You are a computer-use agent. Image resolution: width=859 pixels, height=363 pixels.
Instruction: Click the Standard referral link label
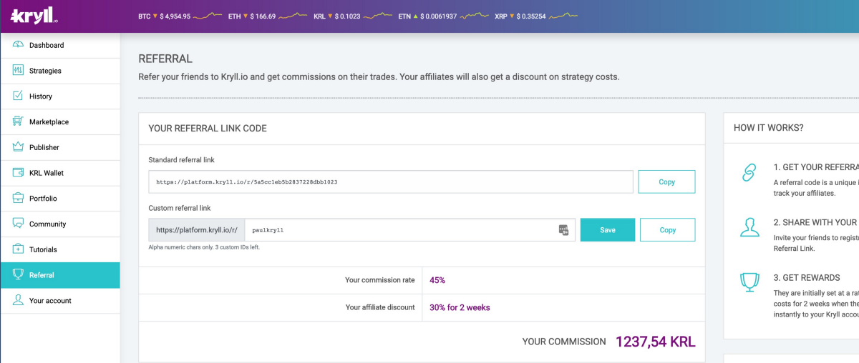[x=181, y=160]
